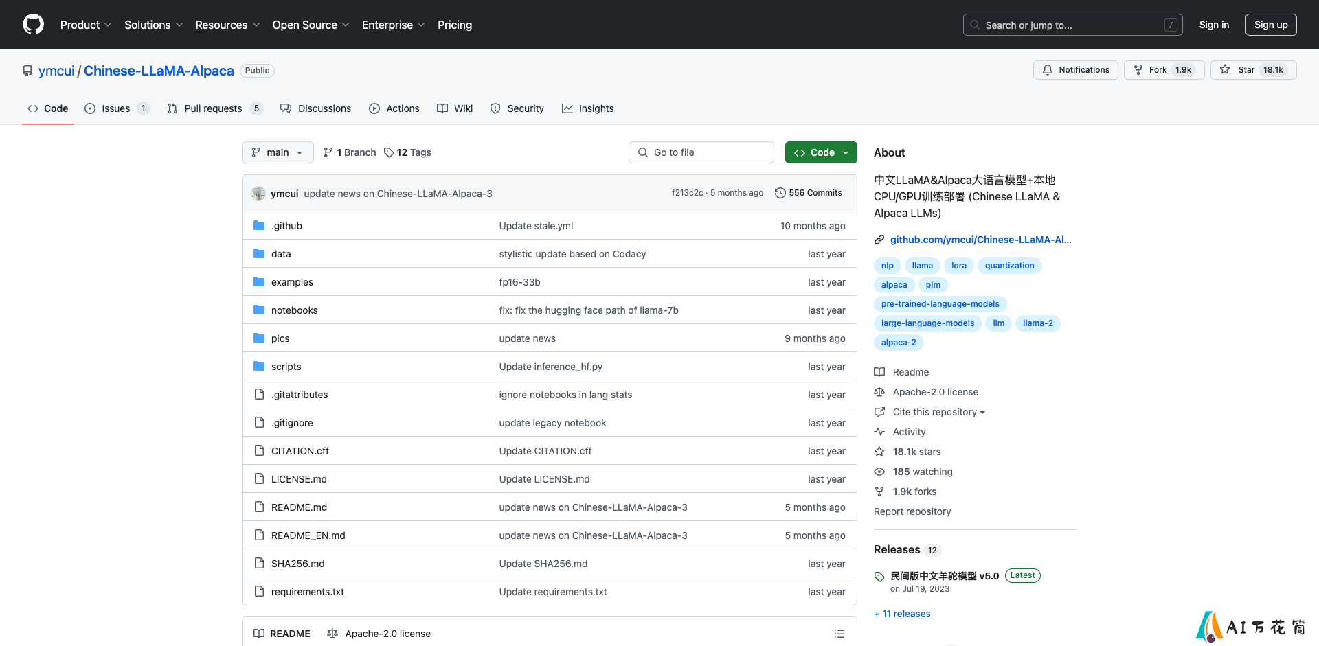Screen dimensions: 1319x646
Task: Click the 18.1k stars link
Action: tap(916, 452)
